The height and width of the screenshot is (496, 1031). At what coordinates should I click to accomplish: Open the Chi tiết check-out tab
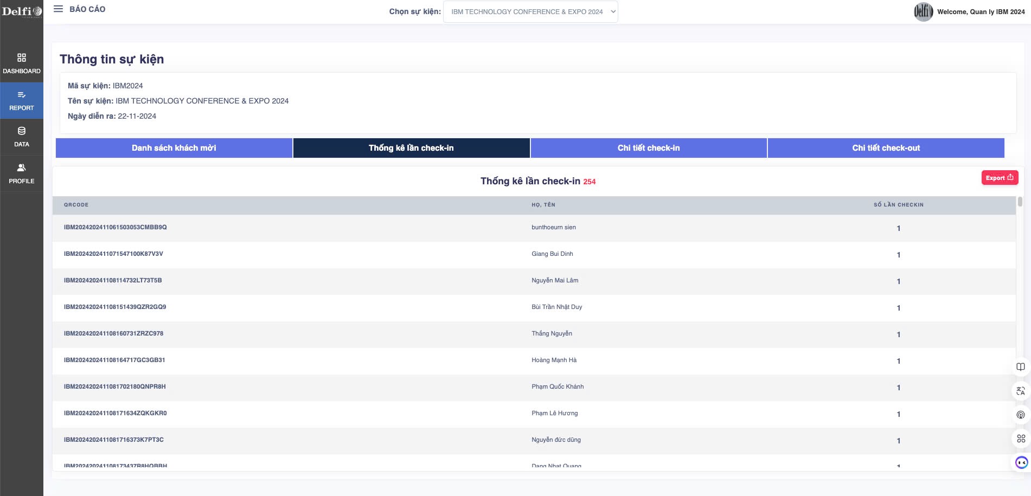(886, 148)
